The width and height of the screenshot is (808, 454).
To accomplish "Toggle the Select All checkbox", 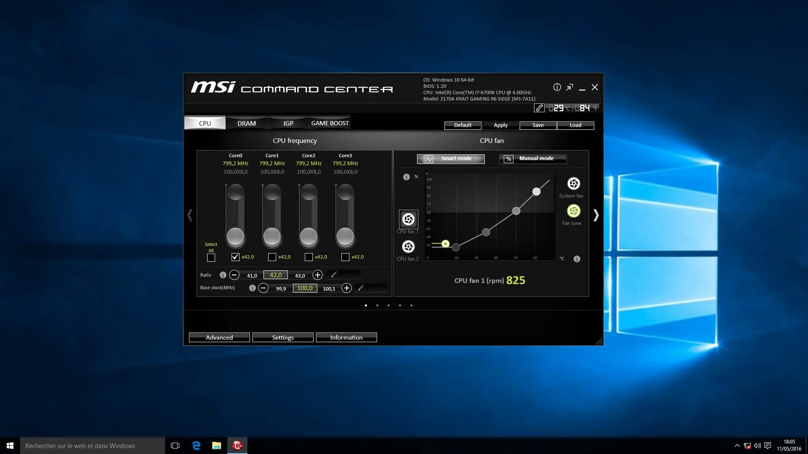I will coord(211,257).
